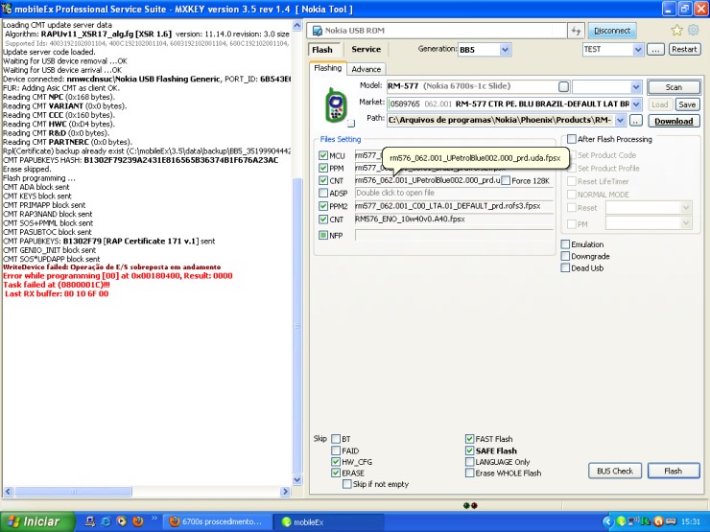Image resolution: width=710 pixels, height=532 pixels.
Task: Enable ADSP file checkbox
Action: [322, 194]
